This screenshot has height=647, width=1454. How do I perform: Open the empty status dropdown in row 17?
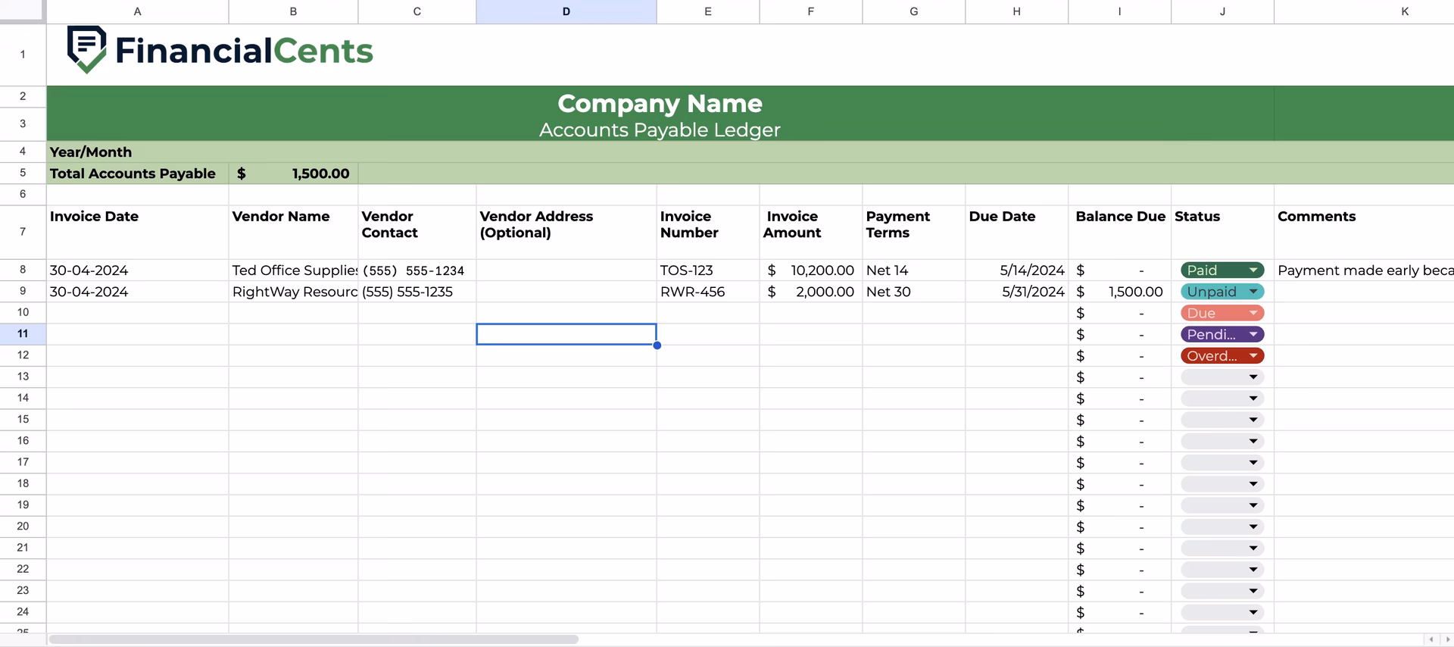tap(1222, 462)
